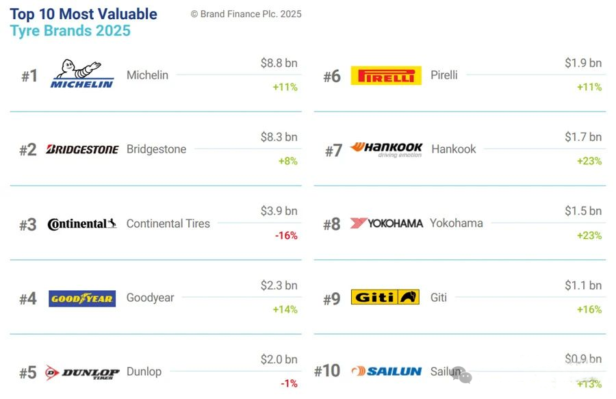Image resolution: width=616 pixels, height=399 pixels.
Task: Click the Top 10 Most Valuable title
Action: (84, 14)
